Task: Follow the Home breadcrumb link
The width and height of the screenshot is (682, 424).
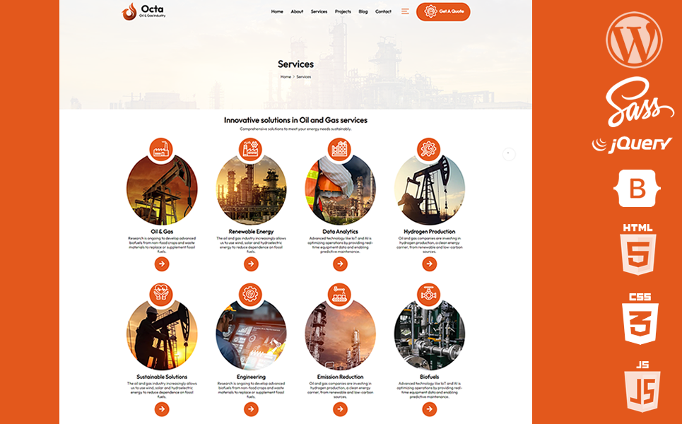Action: coord(286,76)
